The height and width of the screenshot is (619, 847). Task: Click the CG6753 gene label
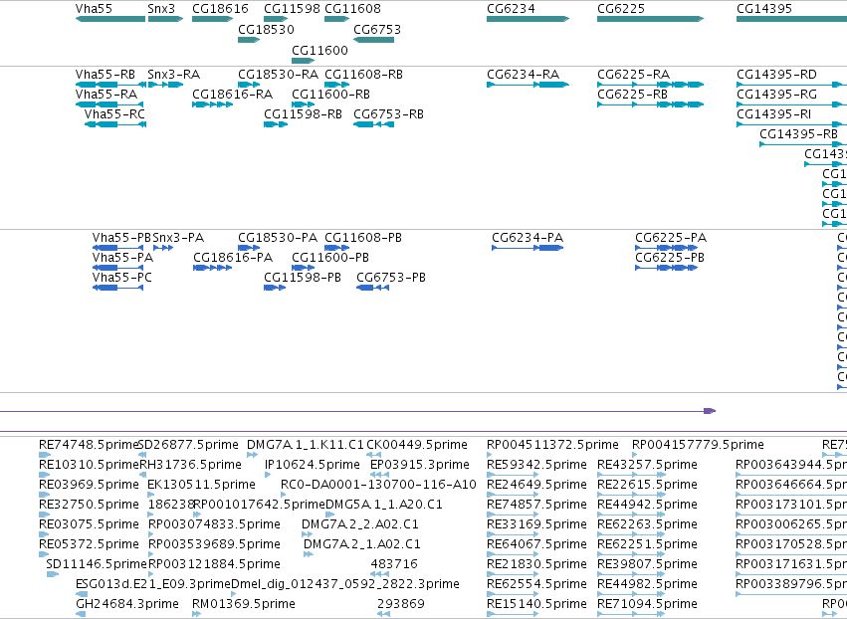click(377, 29)
